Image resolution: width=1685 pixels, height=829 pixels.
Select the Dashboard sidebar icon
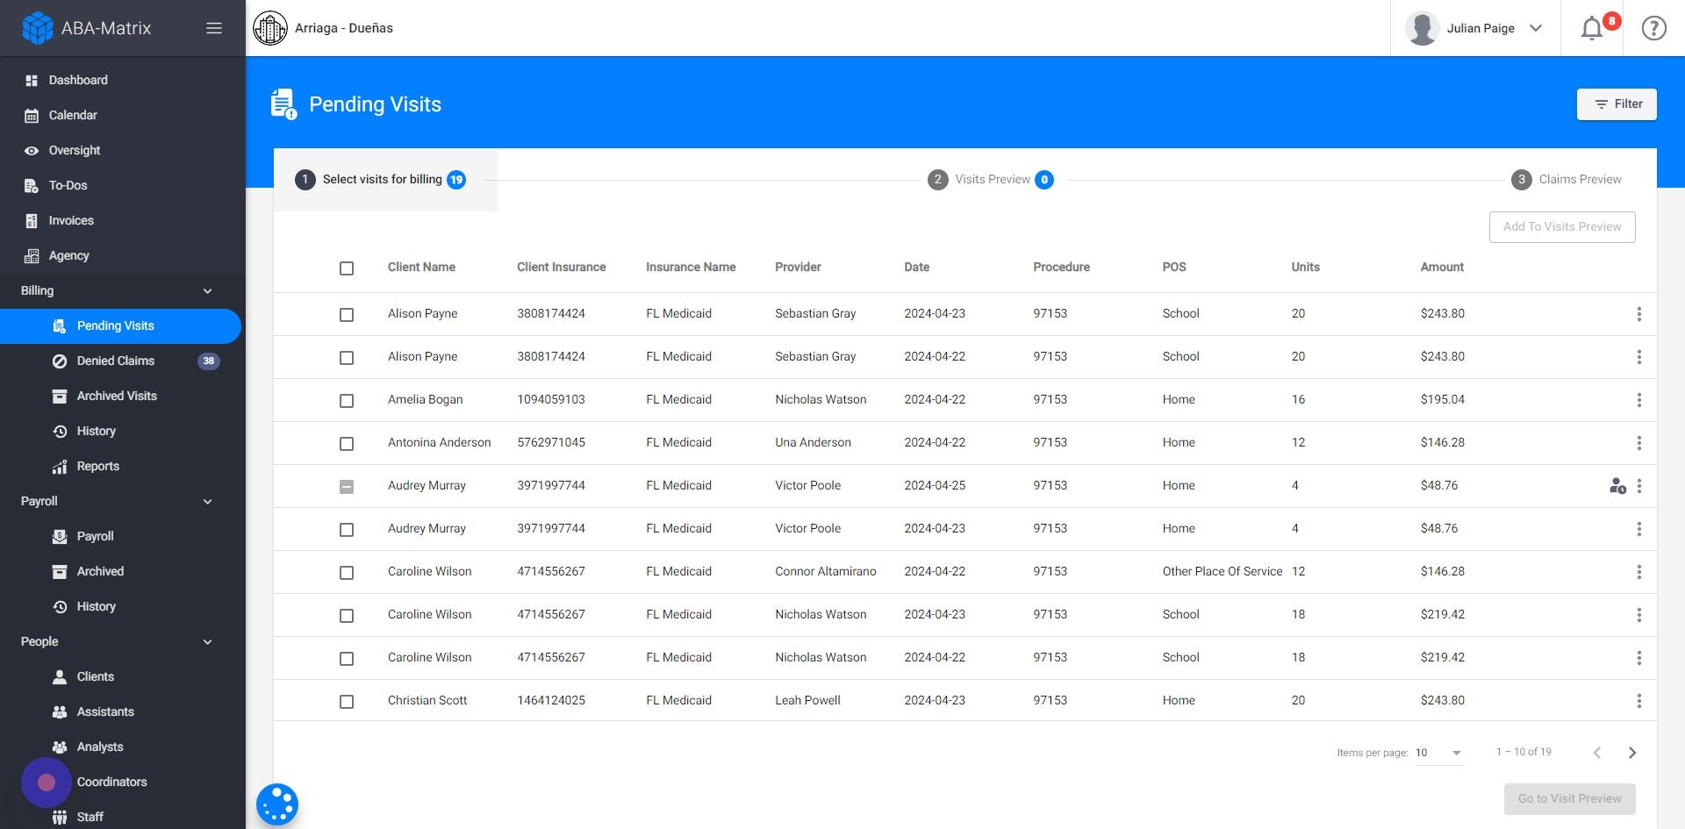[x=32, y=80]
